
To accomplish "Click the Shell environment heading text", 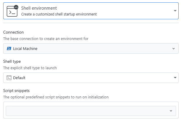I will pyautogui.click(x=39, y=8).
